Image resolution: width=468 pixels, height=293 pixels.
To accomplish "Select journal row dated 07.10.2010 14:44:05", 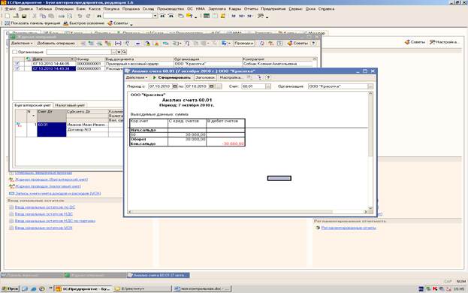I will [165, 64].
